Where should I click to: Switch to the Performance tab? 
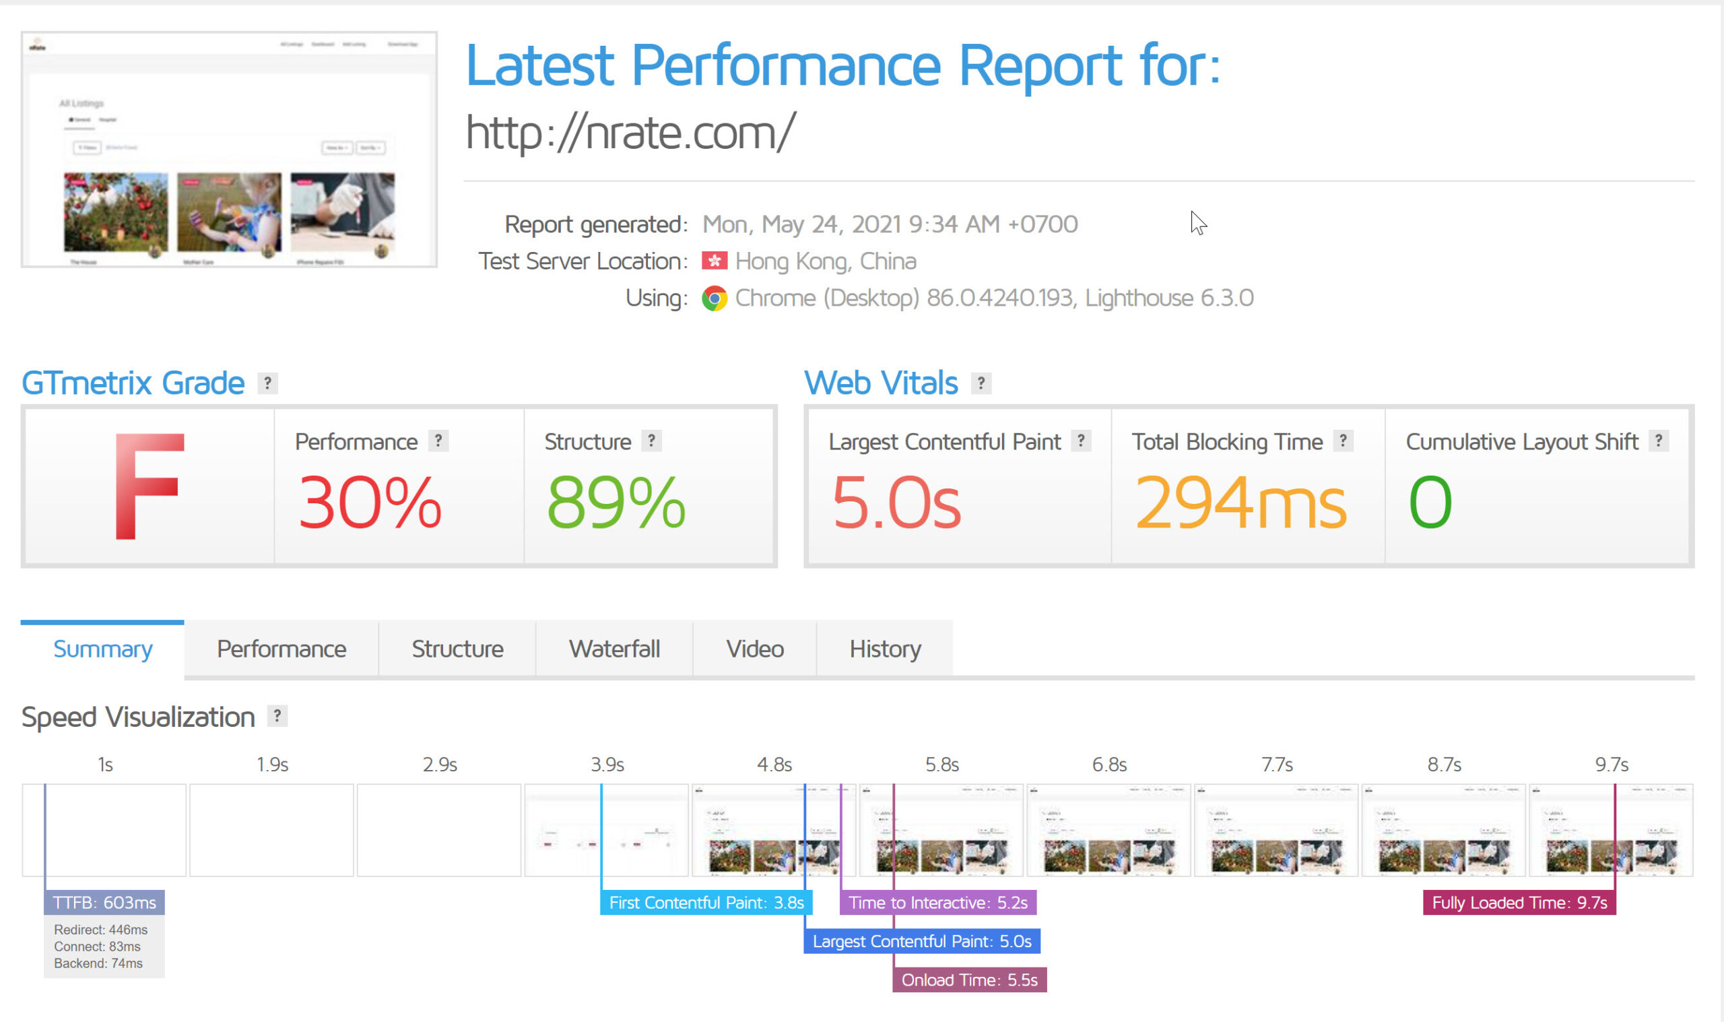[281, 649]
